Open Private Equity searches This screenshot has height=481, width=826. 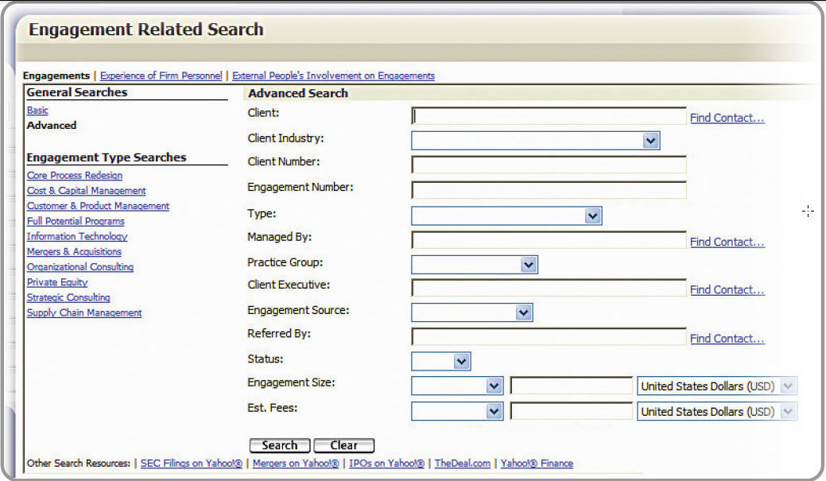(x=57, y=282)
